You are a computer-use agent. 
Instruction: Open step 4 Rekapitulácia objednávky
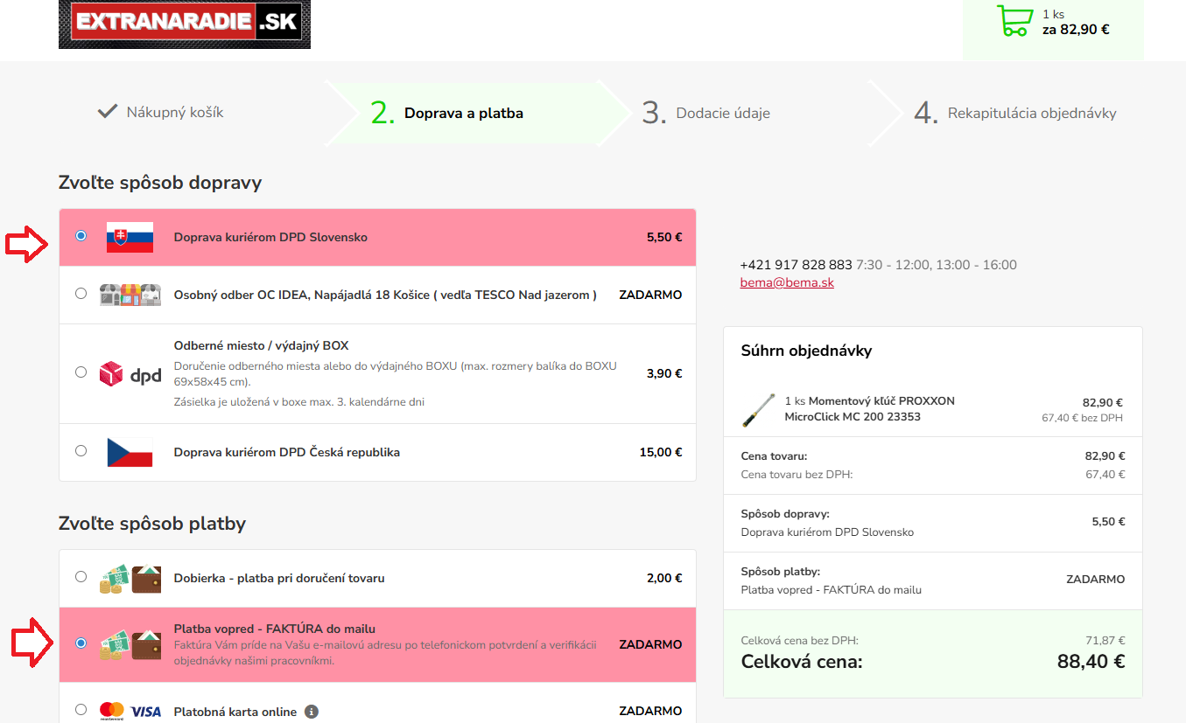tap(1031, 113)
